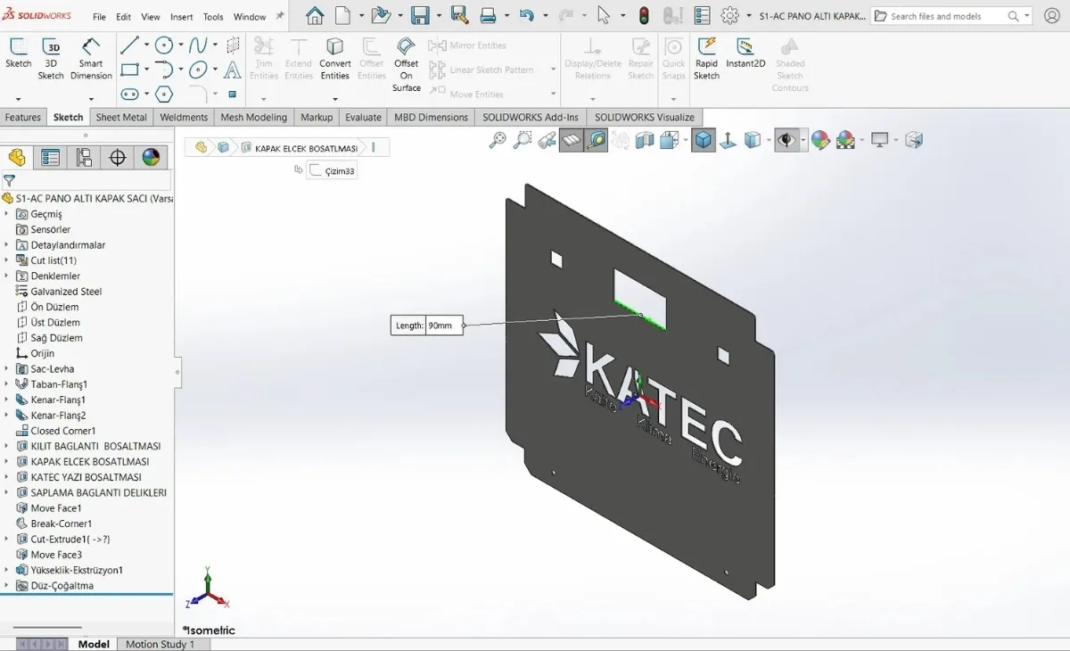Open the PropertyManager panel tab
Screen dimensions: 1070x651
51,158
